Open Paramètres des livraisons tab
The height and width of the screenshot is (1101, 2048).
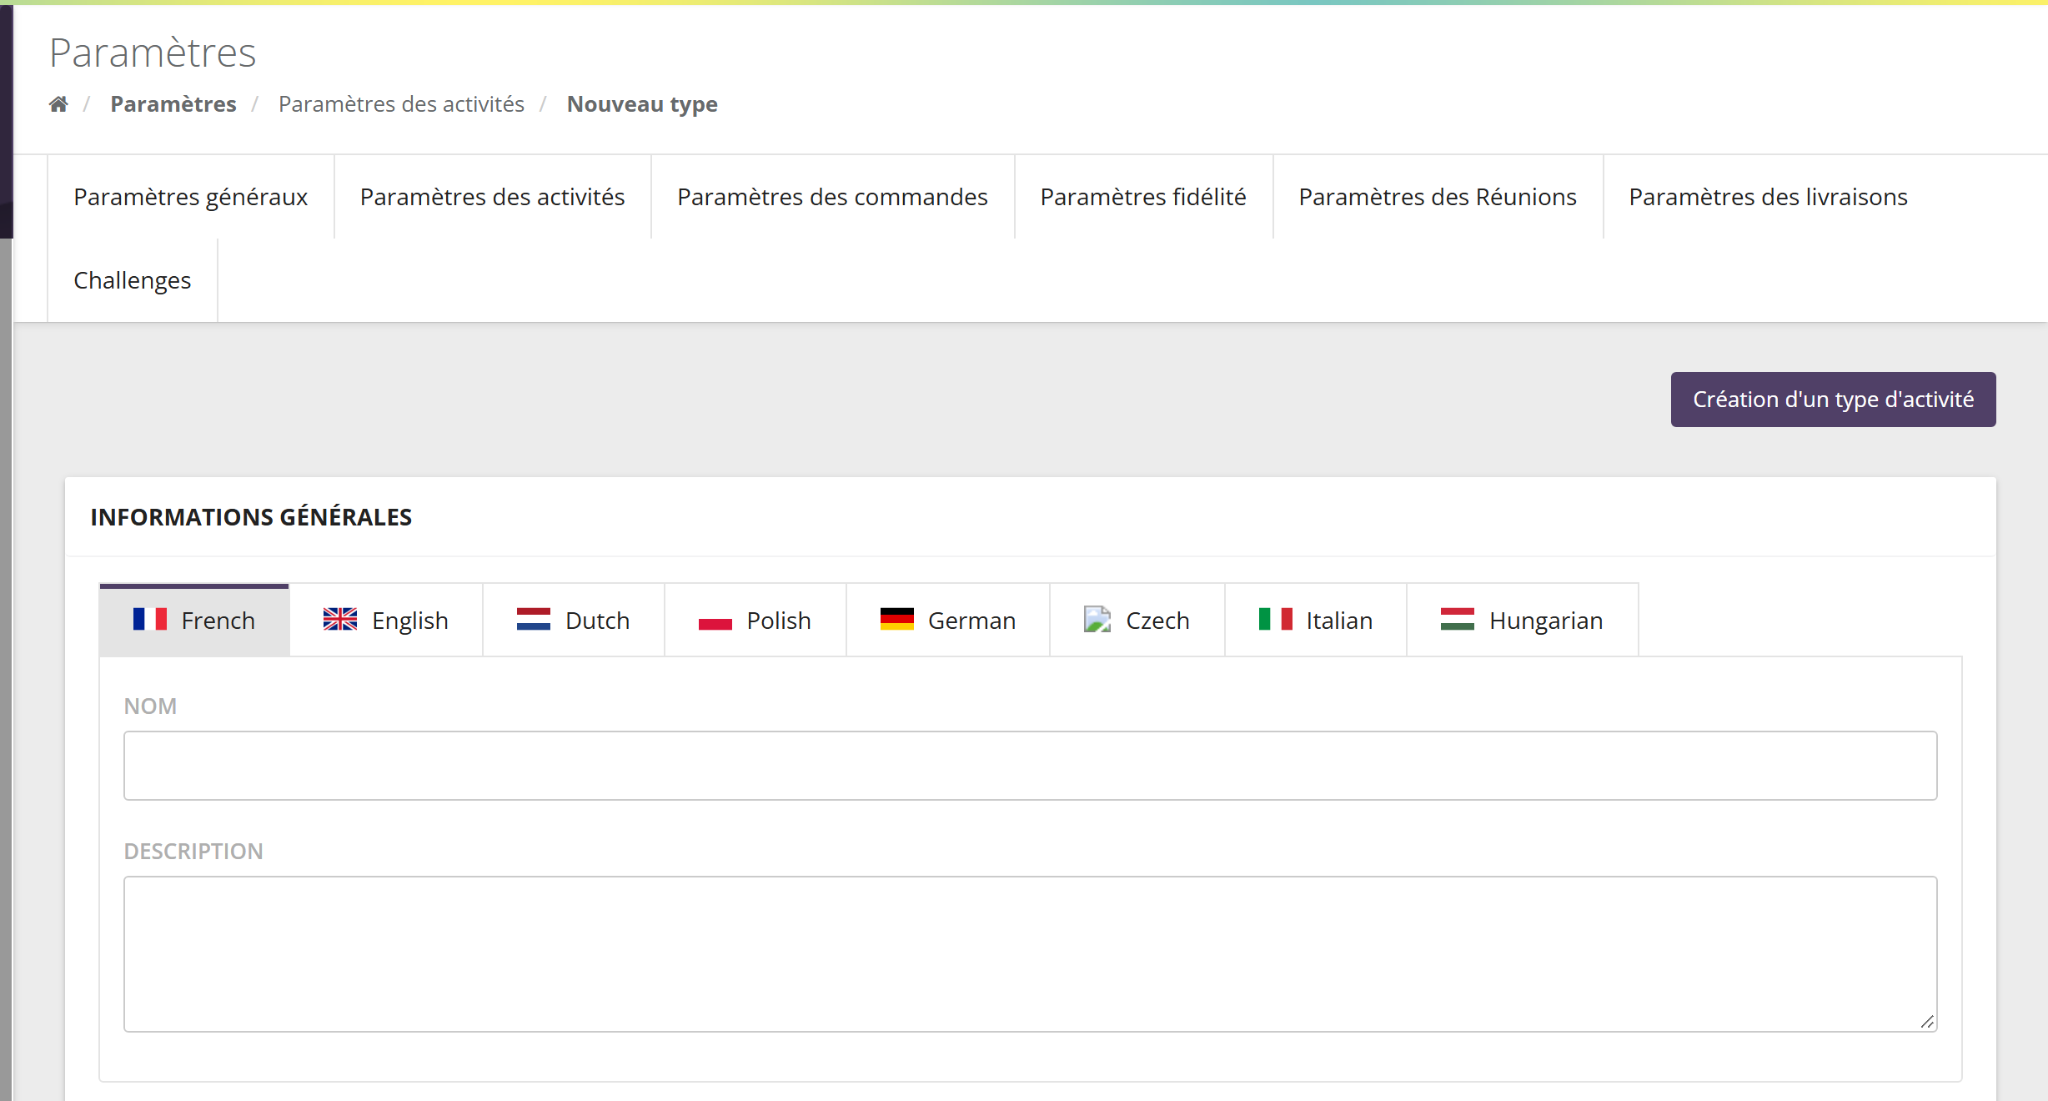1769,197
